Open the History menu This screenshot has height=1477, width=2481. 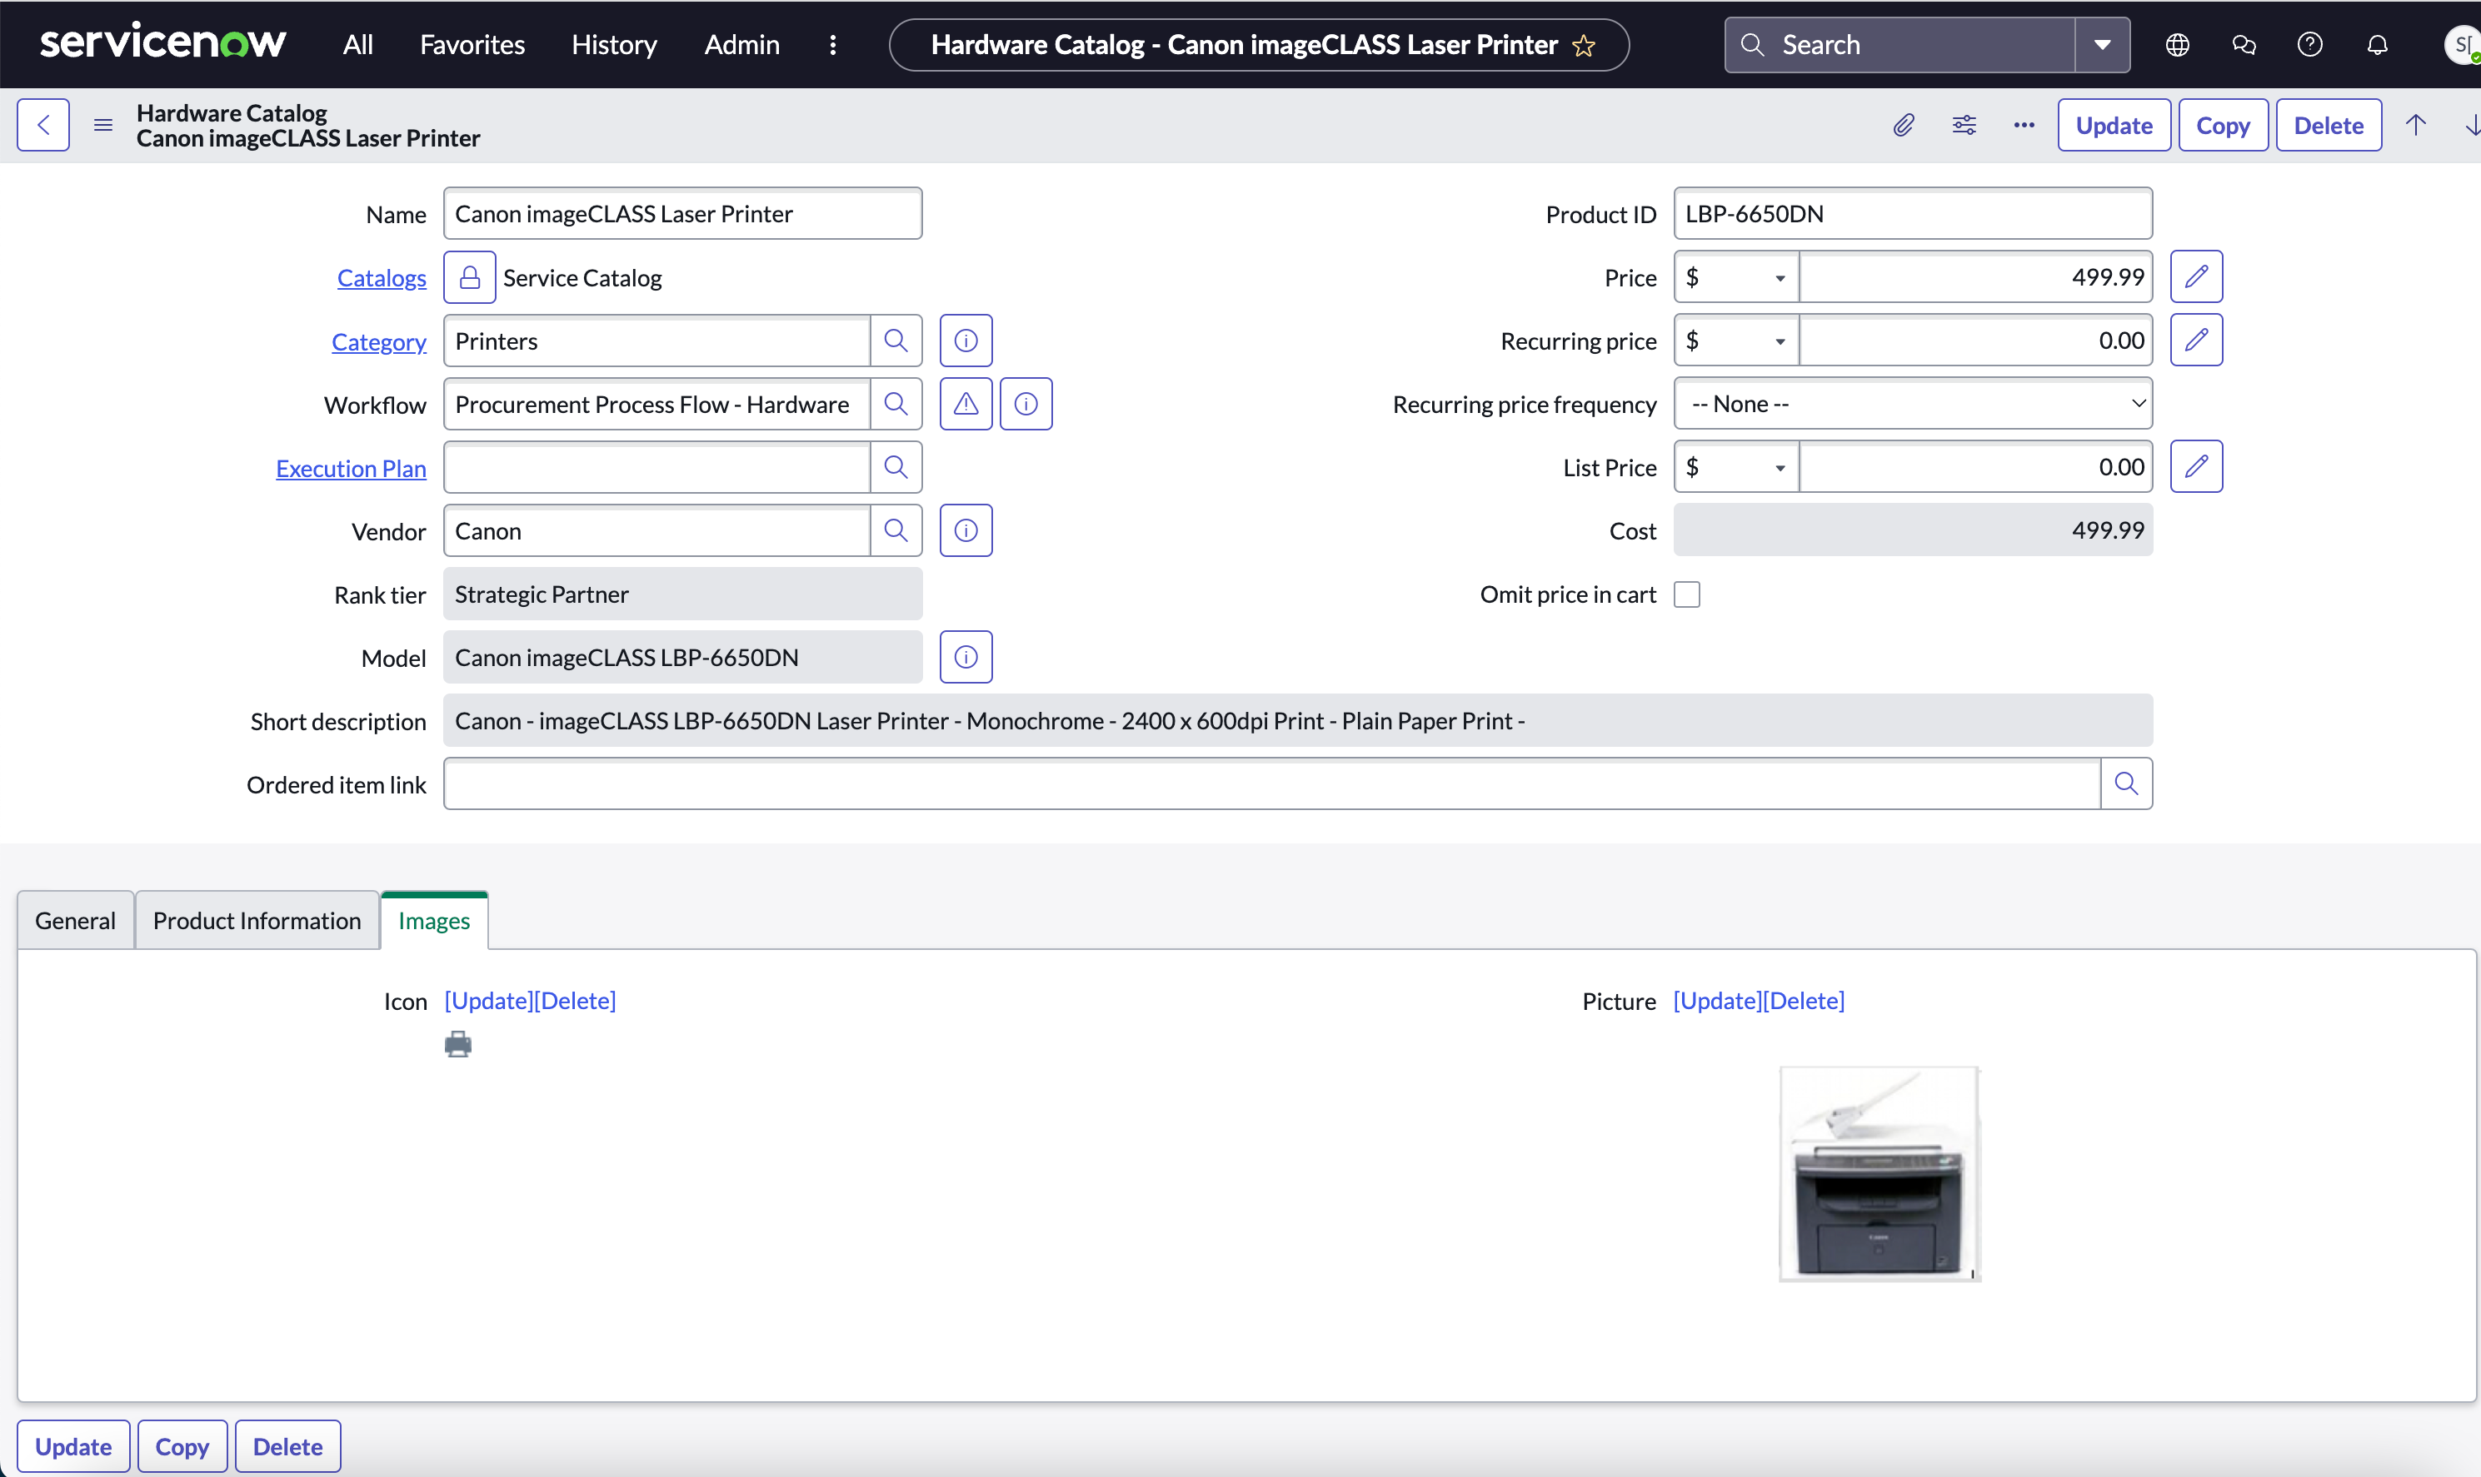point(614,45)
